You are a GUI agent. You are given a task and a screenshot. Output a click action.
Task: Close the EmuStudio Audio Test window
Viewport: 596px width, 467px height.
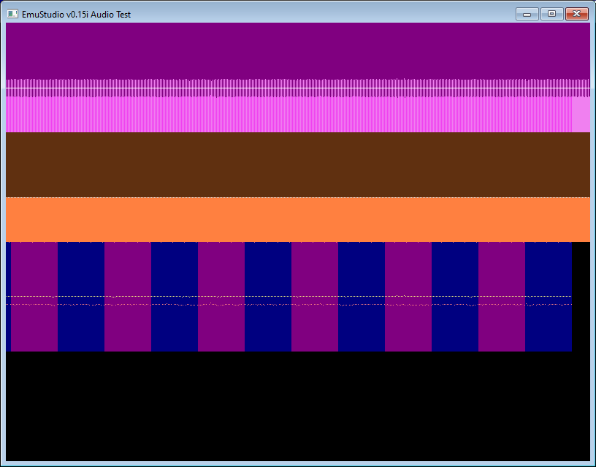(x=577, y=14)
